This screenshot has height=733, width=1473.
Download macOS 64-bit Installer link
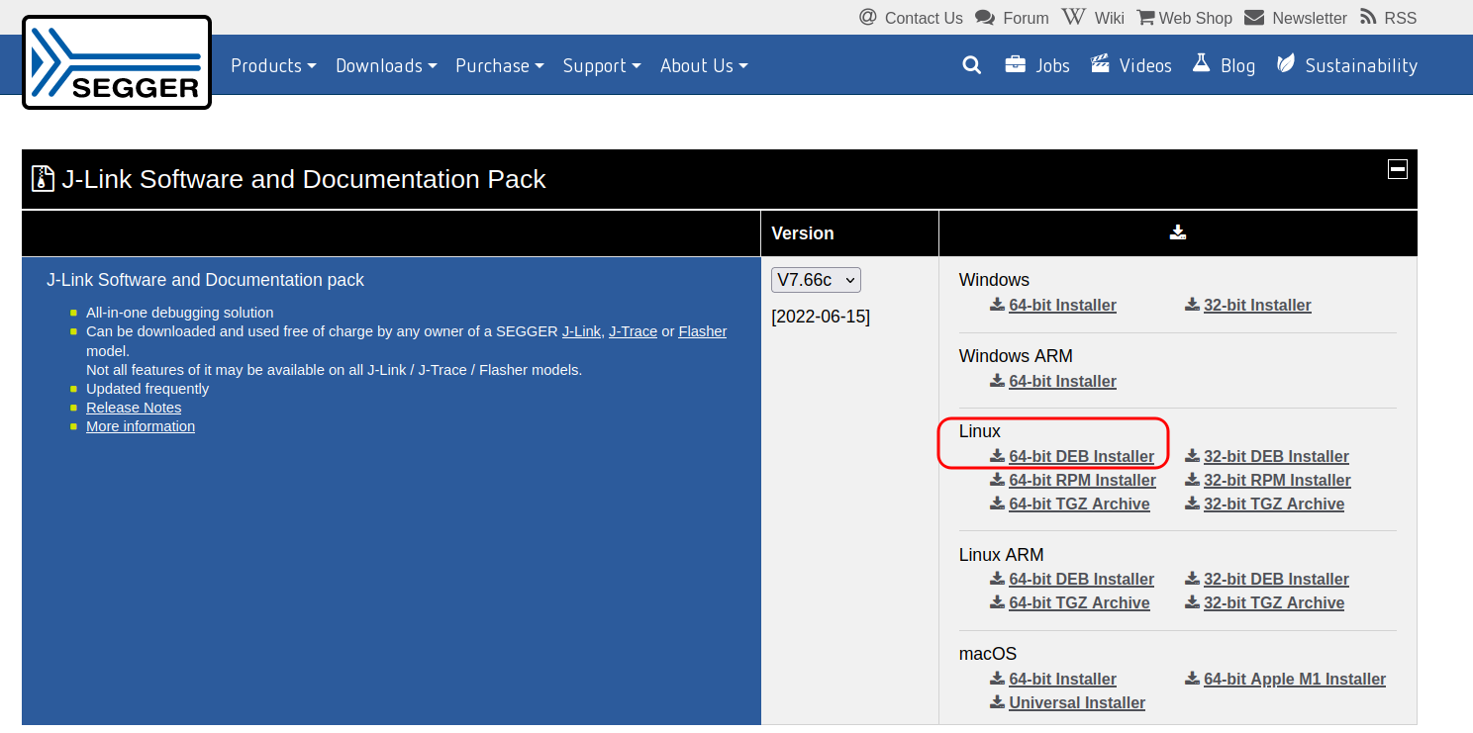[1063, 680]
